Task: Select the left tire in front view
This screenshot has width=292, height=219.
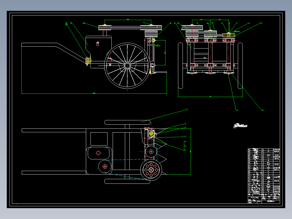Action: point(180,66)
